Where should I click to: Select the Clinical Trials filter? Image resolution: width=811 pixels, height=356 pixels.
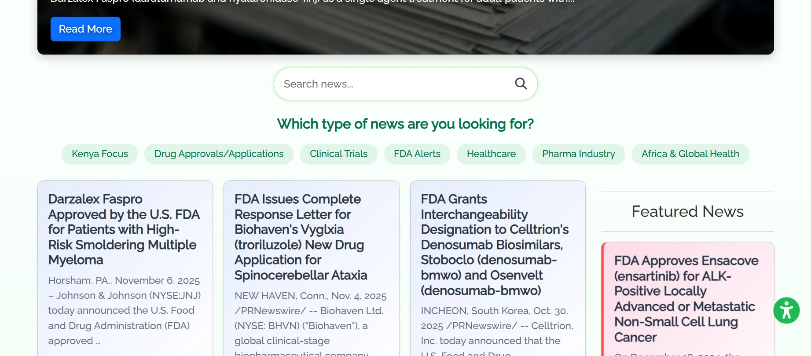coord(338,154)
